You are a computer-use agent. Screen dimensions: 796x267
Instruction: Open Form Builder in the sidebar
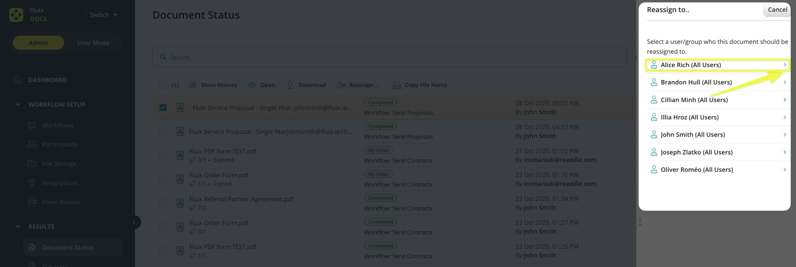tap(61, 202)
